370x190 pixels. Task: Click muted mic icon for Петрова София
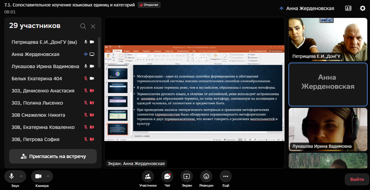pos(86,139)
